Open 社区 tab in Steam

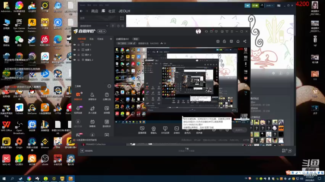pyautogui.click(x=112, y=11)
